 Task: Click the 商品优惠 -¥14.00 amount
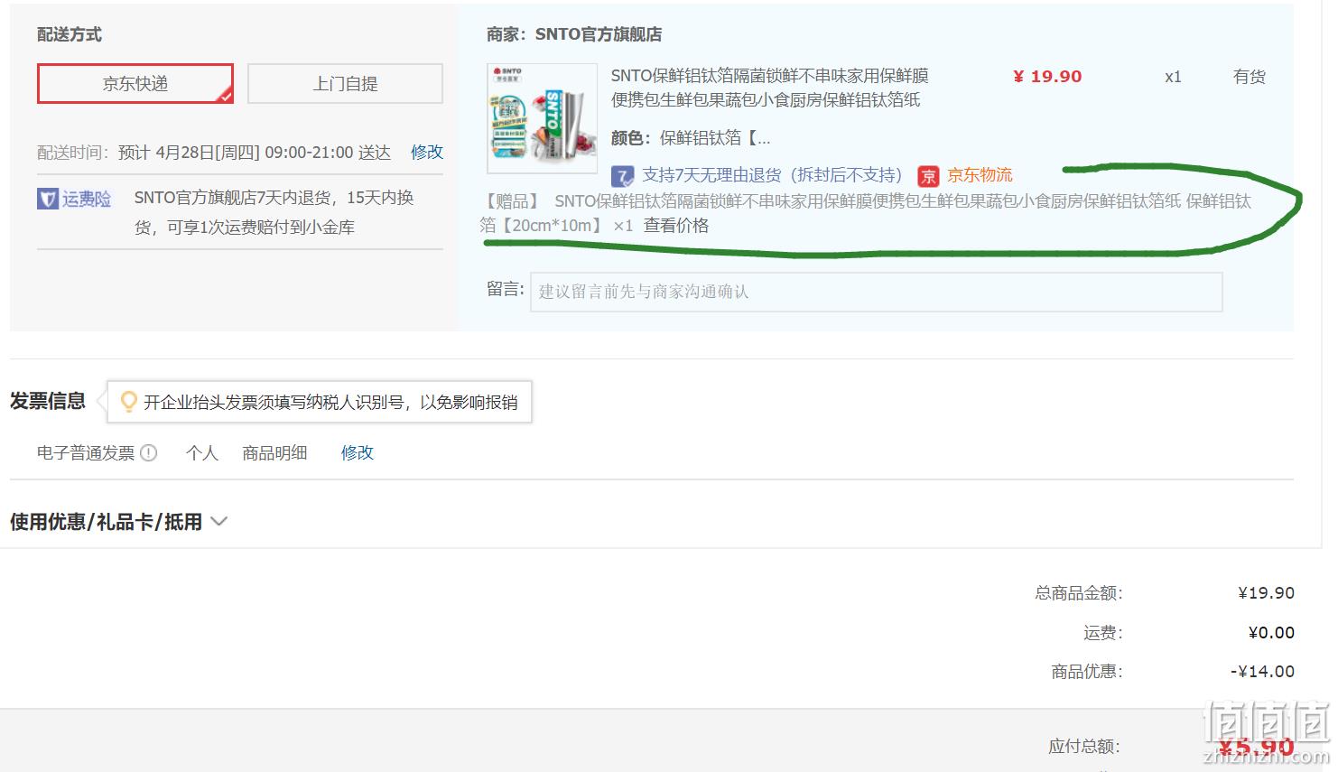click(1262, 672)
